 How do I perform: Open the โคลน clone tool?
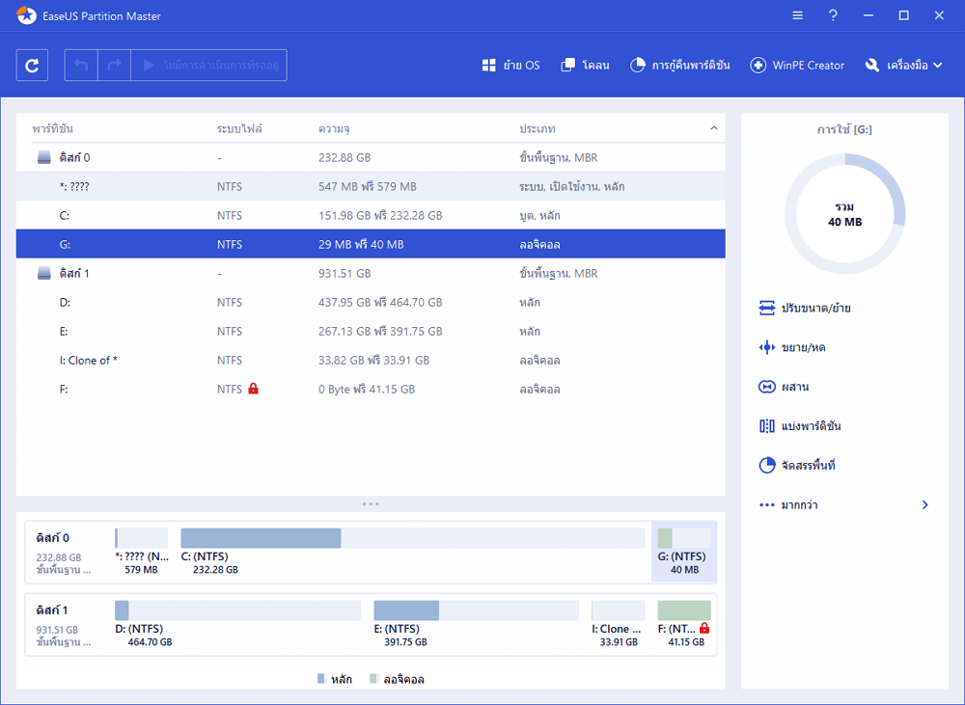(586, 66)
